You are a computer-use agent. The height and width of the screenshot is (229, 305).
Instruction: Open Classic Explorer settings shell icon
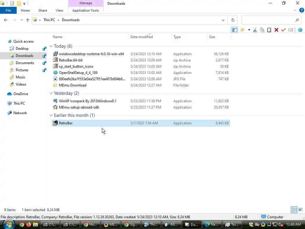(300, 30)
